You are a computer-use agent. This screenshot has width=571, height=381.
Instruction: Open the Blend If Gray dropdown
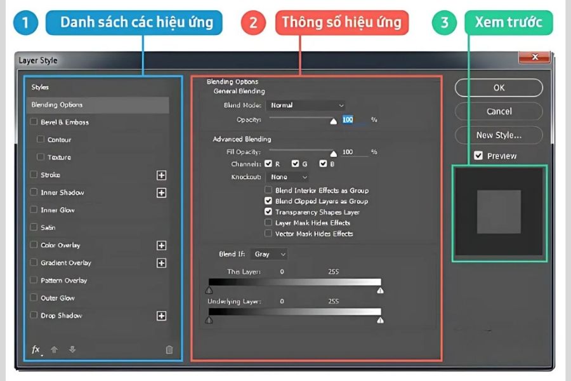tap(269, 254)
